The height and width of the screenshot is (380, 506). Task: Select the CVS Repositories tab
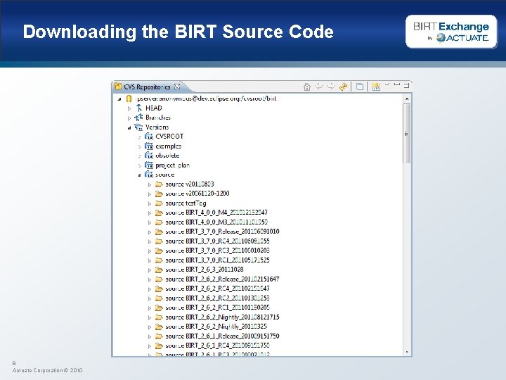147,87
